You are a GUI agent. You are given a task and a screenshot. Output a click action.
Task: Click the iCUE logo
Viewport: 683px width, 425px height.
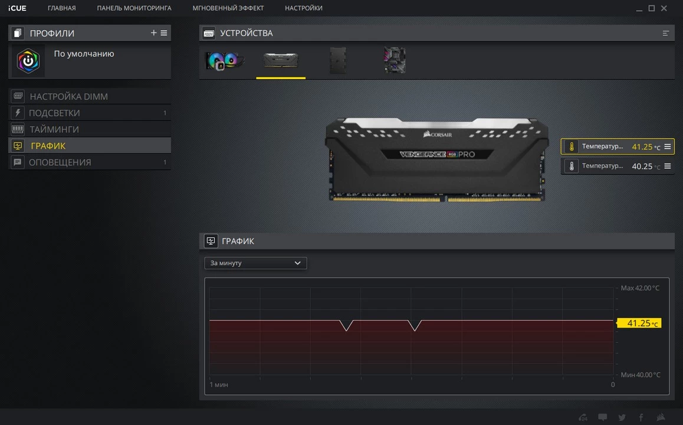(18, 8)
